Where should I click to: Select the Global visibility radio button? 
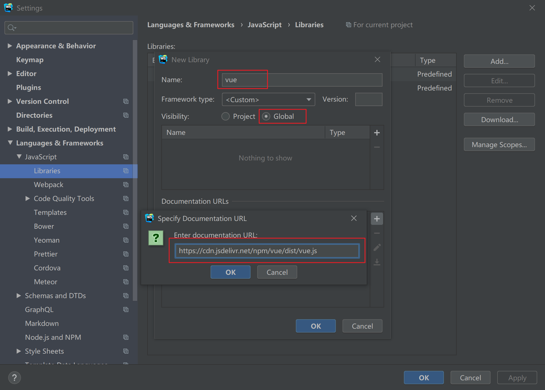266,116
